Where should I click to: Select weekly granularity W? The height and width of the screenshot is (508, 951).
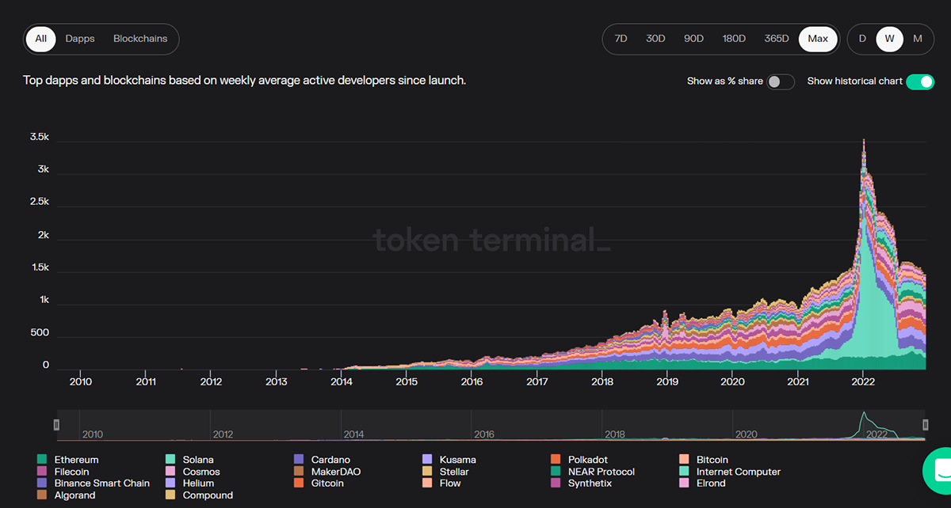pyautogui.click(x=889, y=39)
